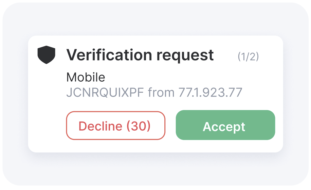Accept the verification request

tap(225, 125)
